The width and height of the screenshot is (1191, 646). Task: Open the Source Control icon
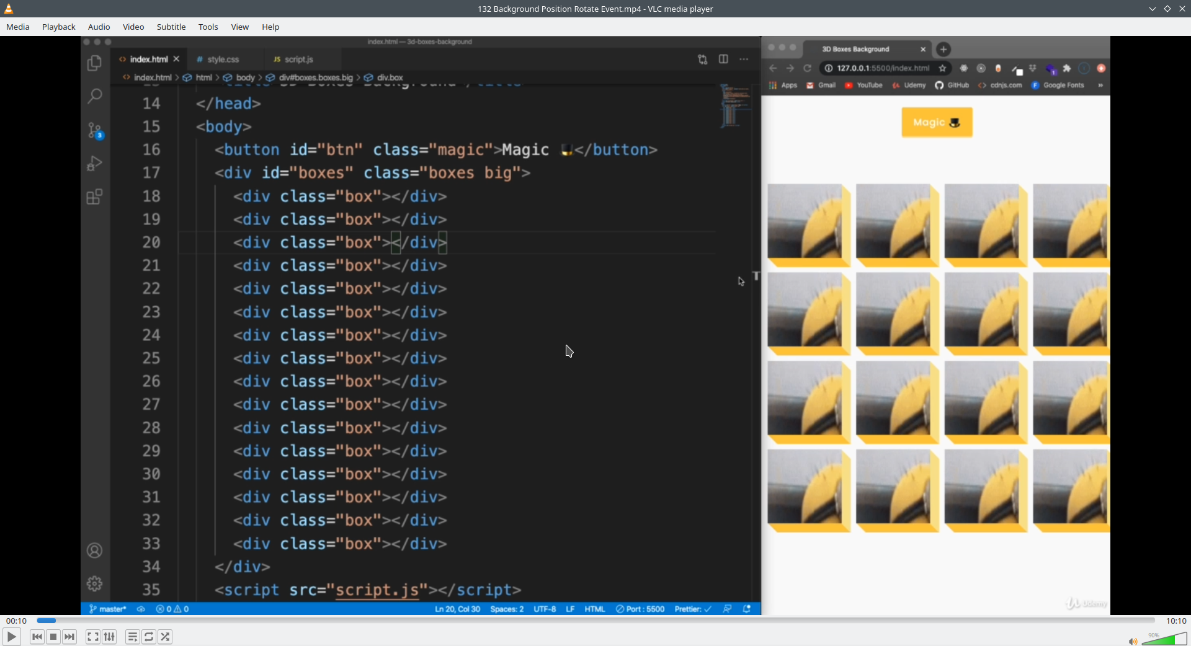(x=95, y=130)
